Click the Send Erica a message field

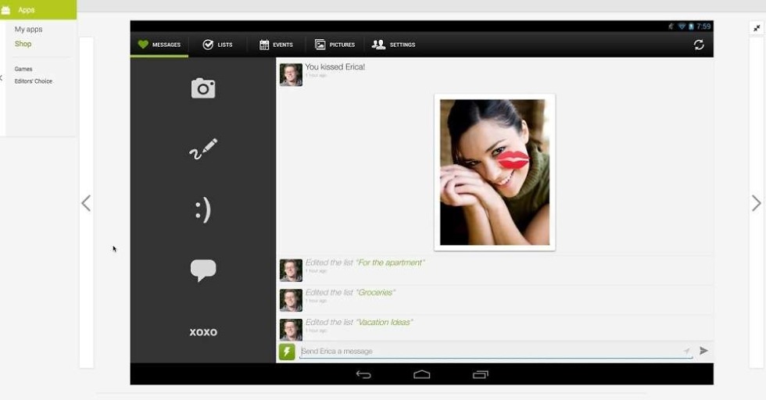point(496,352)
